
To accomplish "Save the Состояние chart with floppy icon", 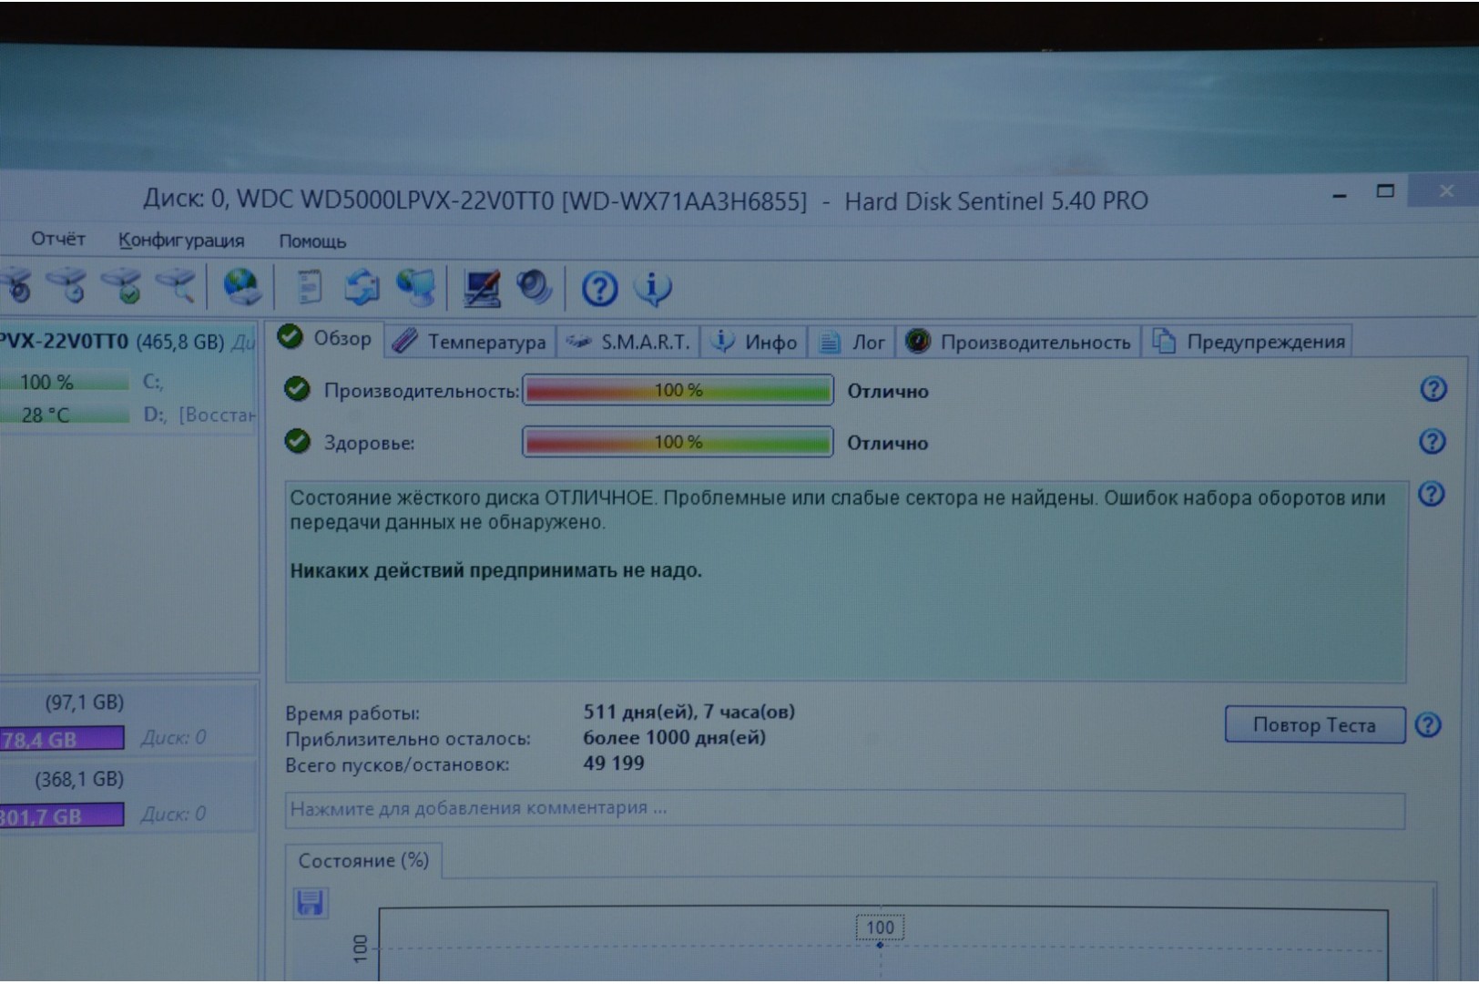I will 310,902.
